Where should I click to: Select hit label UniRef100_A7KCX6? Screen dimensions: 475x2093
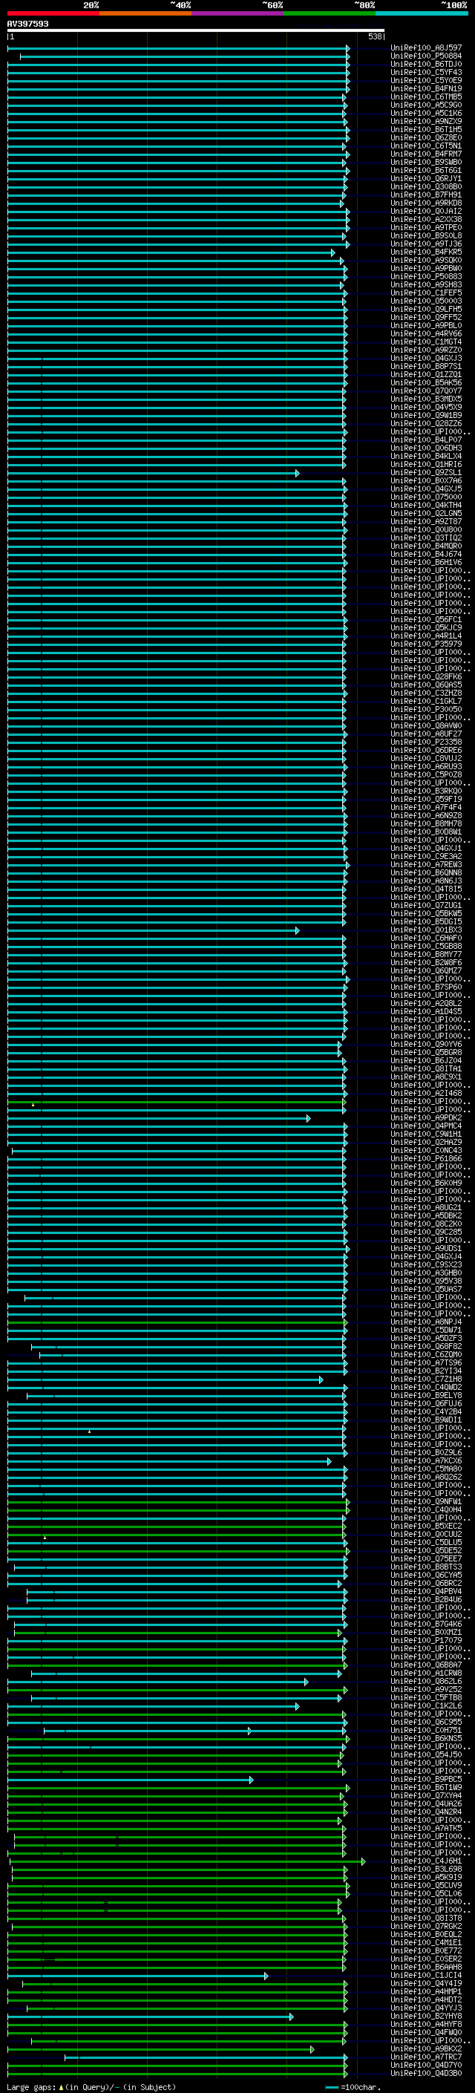[x=425, y=1461]
